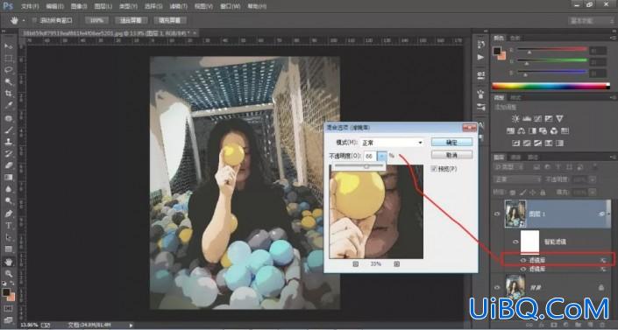Add a Hue/Saturation adjustment
The image size is (618, 330).
510,130
